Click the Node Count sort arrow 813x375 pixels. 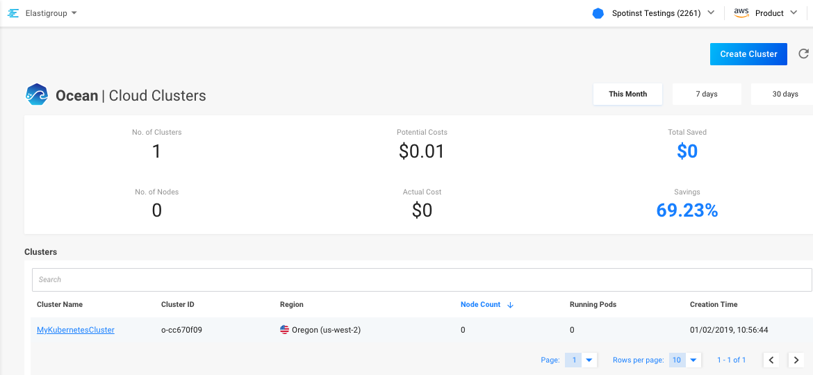pyautogui.click(x=511, y=305)
